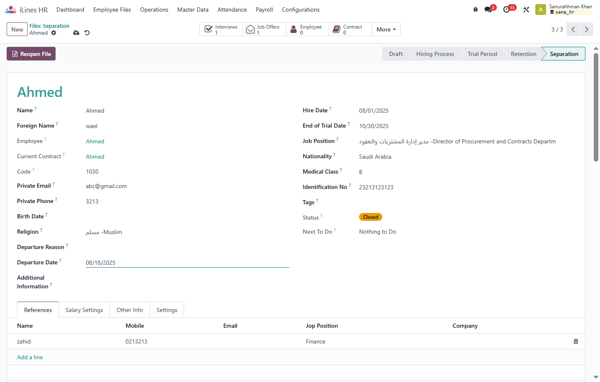Screen dimensions: 600x382
Task: Click the Reopen File button
Action: click(x=31, y=54)
